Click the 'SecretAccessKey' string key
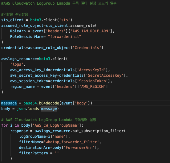 point(105,75)
